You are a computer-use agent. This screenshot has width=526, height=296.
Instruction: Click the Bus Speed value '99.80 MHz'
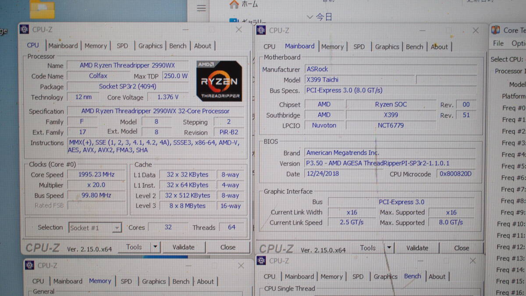coord(96,196)
